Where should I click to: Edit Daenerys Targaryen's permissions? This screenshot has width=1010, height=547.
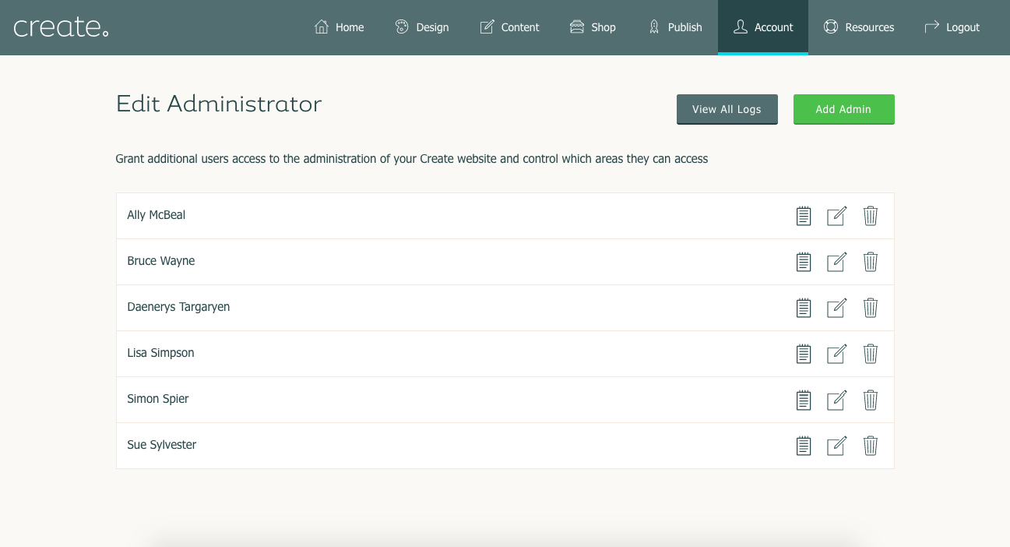(836, 308)
